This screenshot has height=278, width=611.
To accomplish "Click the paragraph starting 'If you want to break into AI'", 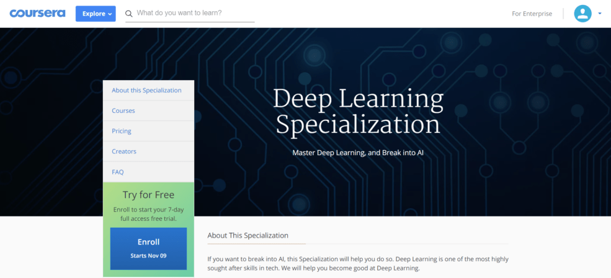I will pyautogui.click(x=358, y=264).
